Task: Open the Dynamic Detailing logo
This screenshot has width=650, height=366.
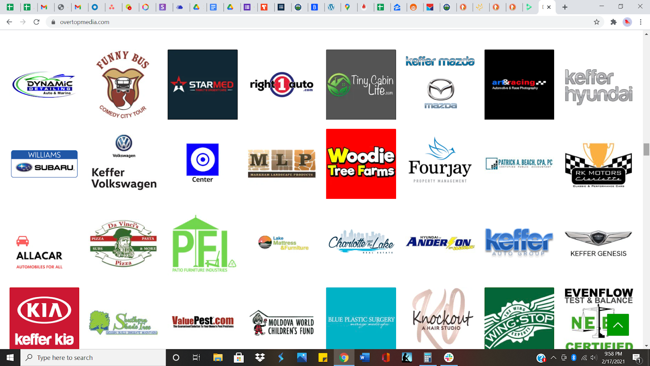Action: point(44,85)
